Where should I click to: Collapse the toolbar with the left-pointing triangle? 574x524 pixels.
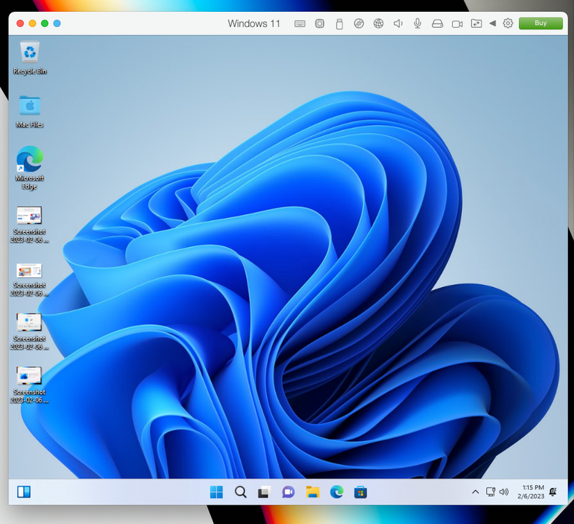coord(493,23)
